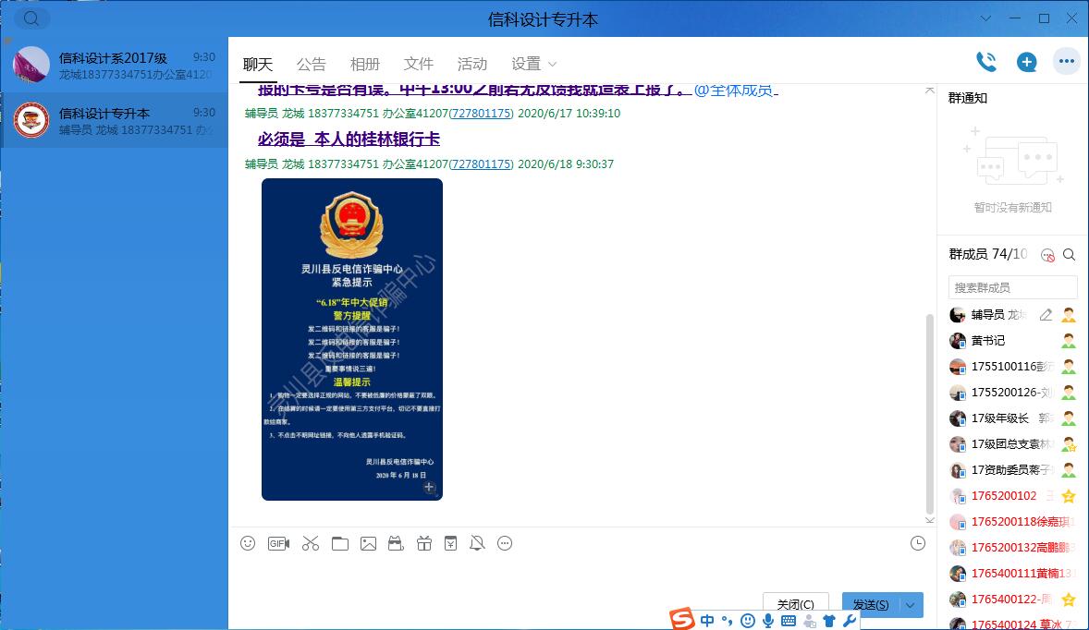Click the message text 必须是 本人的桂林银行卡
Image resolution: width=1089 pixels, height=630 pixels.
tap(349, 139)
